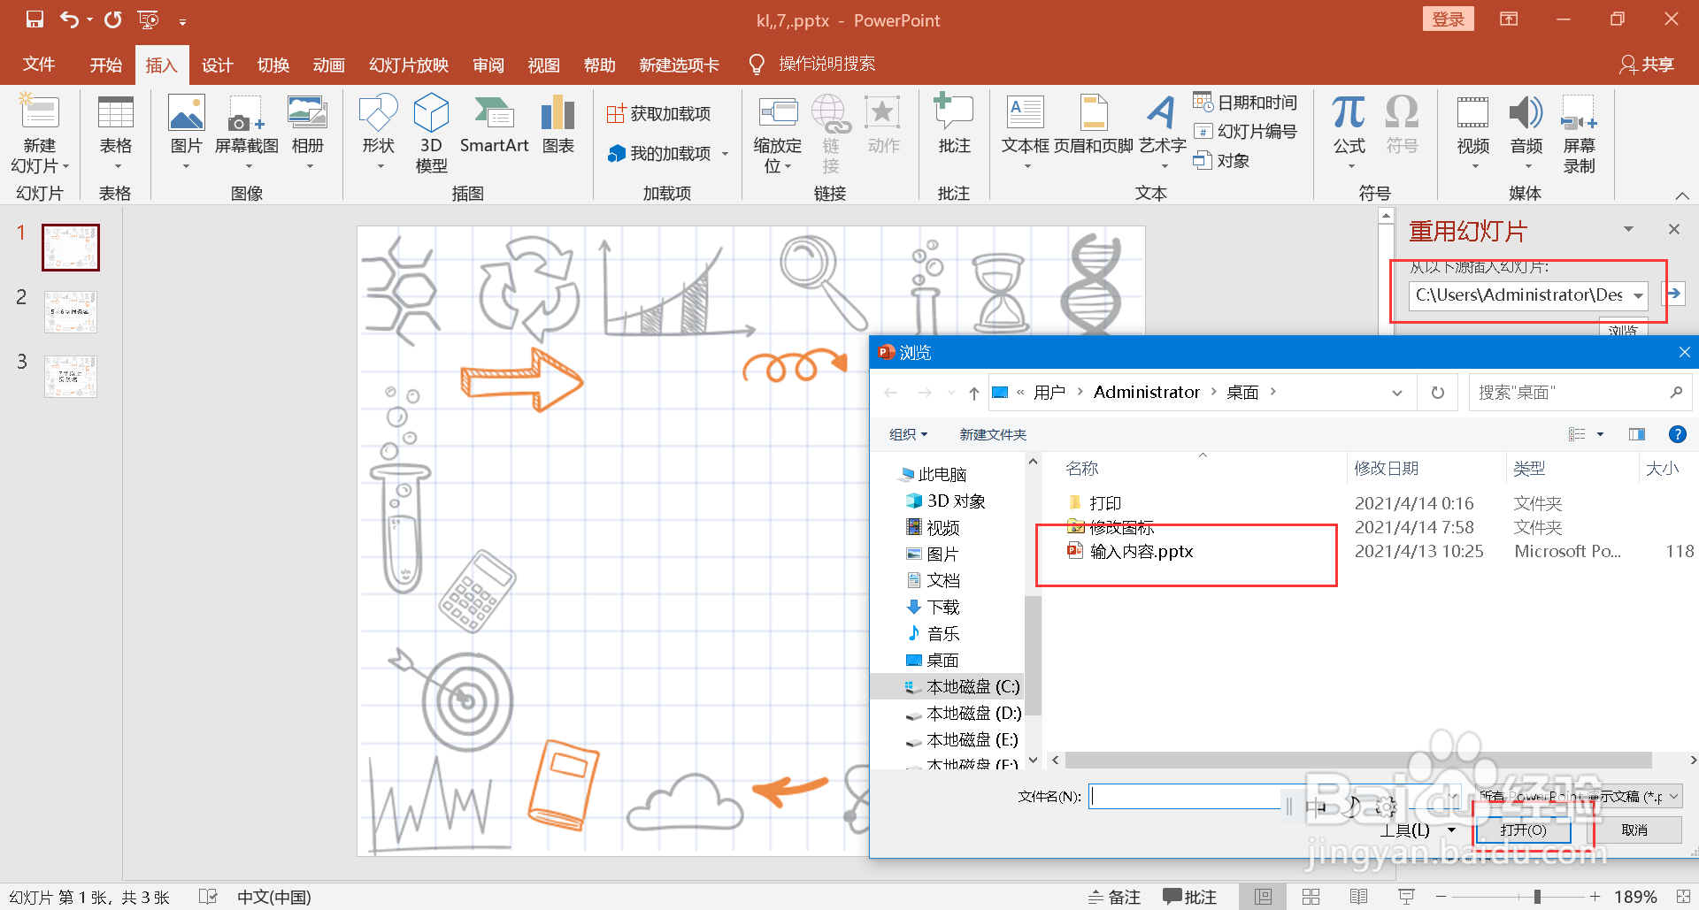Open Reuse Slides pane options arrow
This screenshot has width=1699, height=910.
coord(1628,229)
